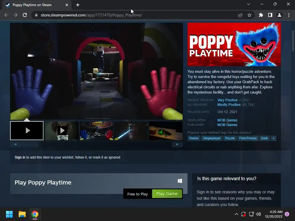
Task: Click the browser forward arrow
Action: click(16, 15)
